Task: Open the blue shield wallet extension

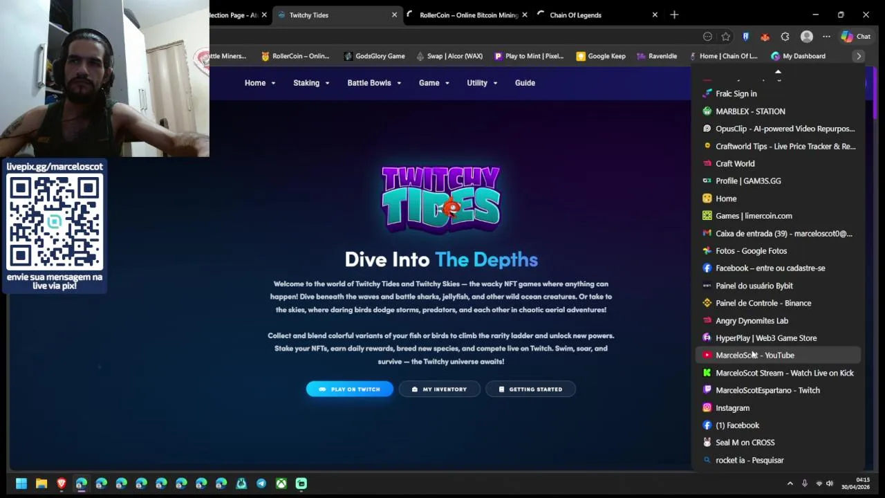Action: click(x=745, y=37)
